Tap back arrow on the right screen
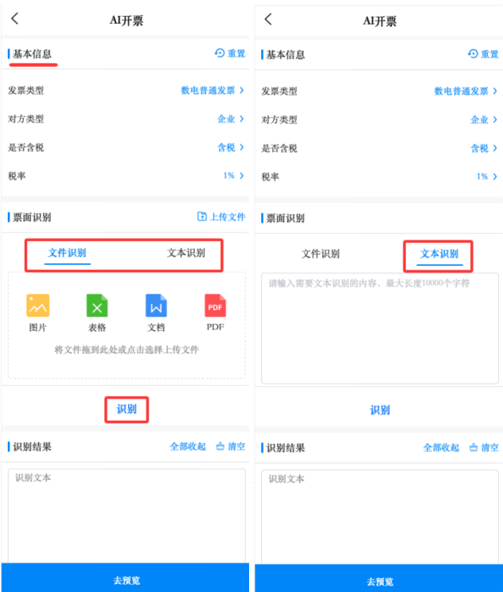Viewport: 503px width, 592px height. click(268, 19)
